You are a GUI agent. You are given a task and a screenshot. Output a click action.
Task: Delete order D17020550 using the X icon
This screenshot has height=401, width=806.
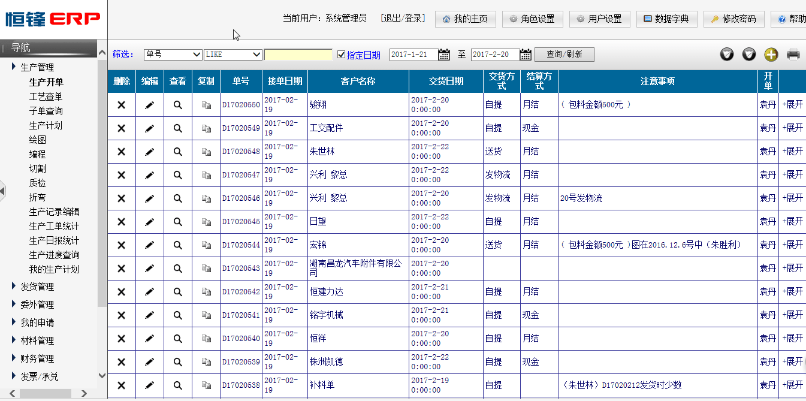(x=121, y=105)
